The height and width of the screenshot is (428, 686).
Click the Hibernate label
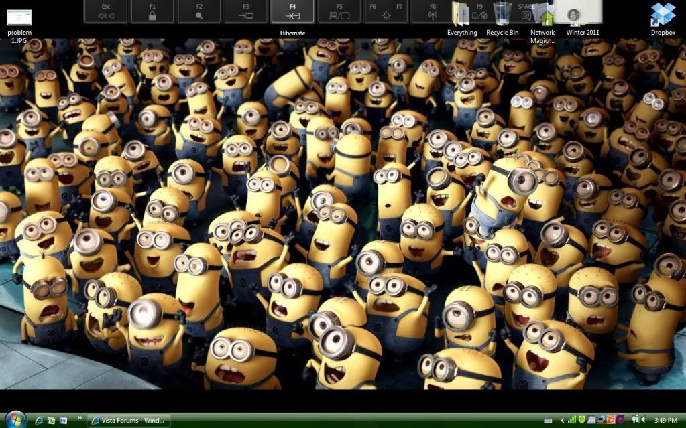[x=292, y=33]
